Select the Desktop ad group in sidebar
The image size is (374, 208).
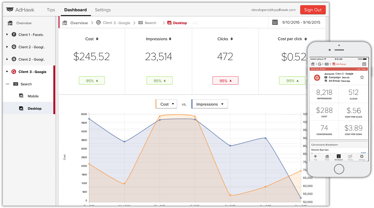(29, 108)
